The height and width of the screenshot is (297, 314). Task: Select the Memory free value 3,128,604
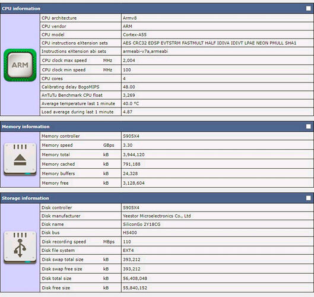click(134, 183)
